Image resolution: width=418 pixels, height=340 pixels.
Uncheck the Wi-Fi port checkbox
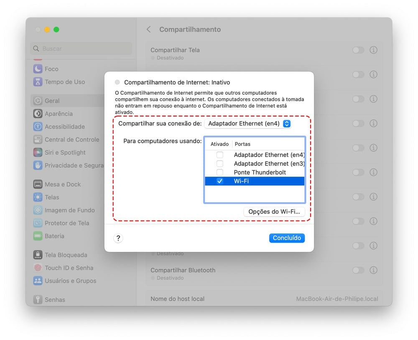coord(220,181)
